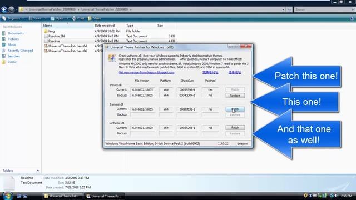Open Public in Favorite Links

click(x=9, y=62)
